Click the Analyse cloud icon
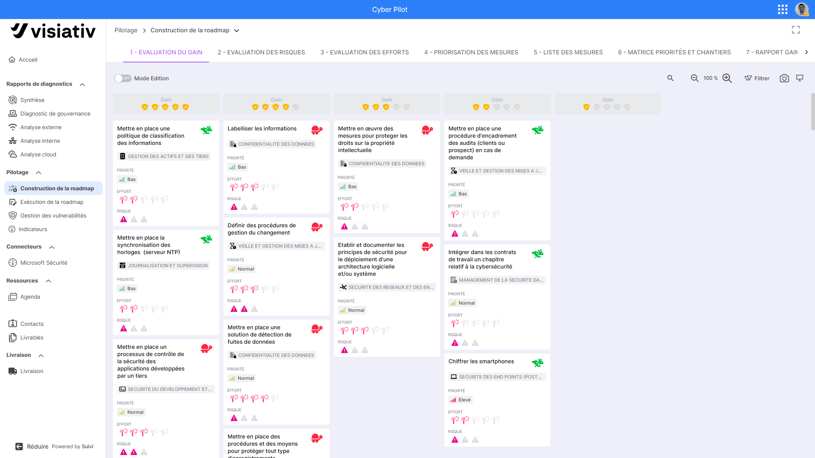The image size is (815, 458). point(13,154)
